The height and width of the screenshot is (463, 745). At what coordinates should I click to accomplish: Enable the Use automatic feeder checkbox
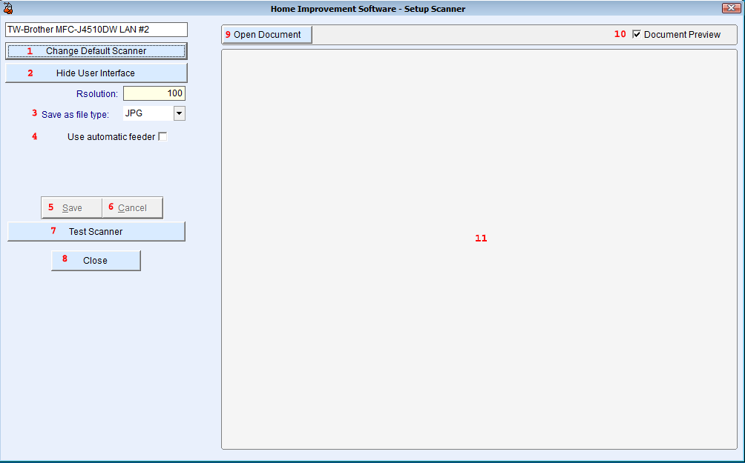coord(163,136)
